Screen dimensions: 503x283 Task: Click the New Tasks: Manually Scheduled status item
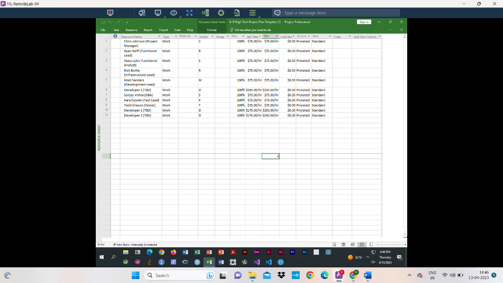click(135, 245)
